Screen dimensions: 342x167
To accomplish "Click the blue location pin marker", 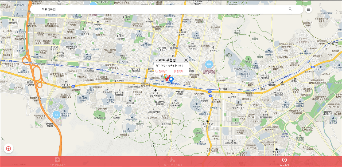I will click(x=171, y=79).
